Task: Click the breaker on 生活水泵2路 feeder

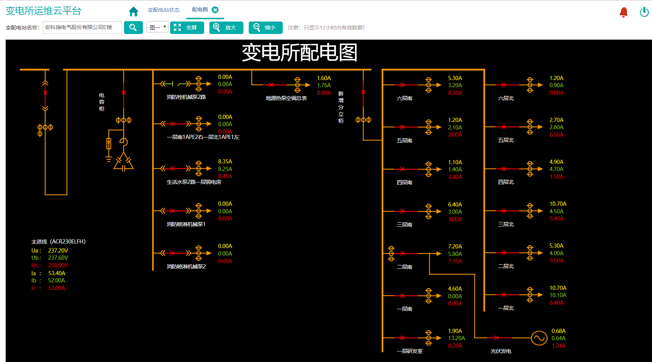Action: pyautogui.click(x=172, y=168)
